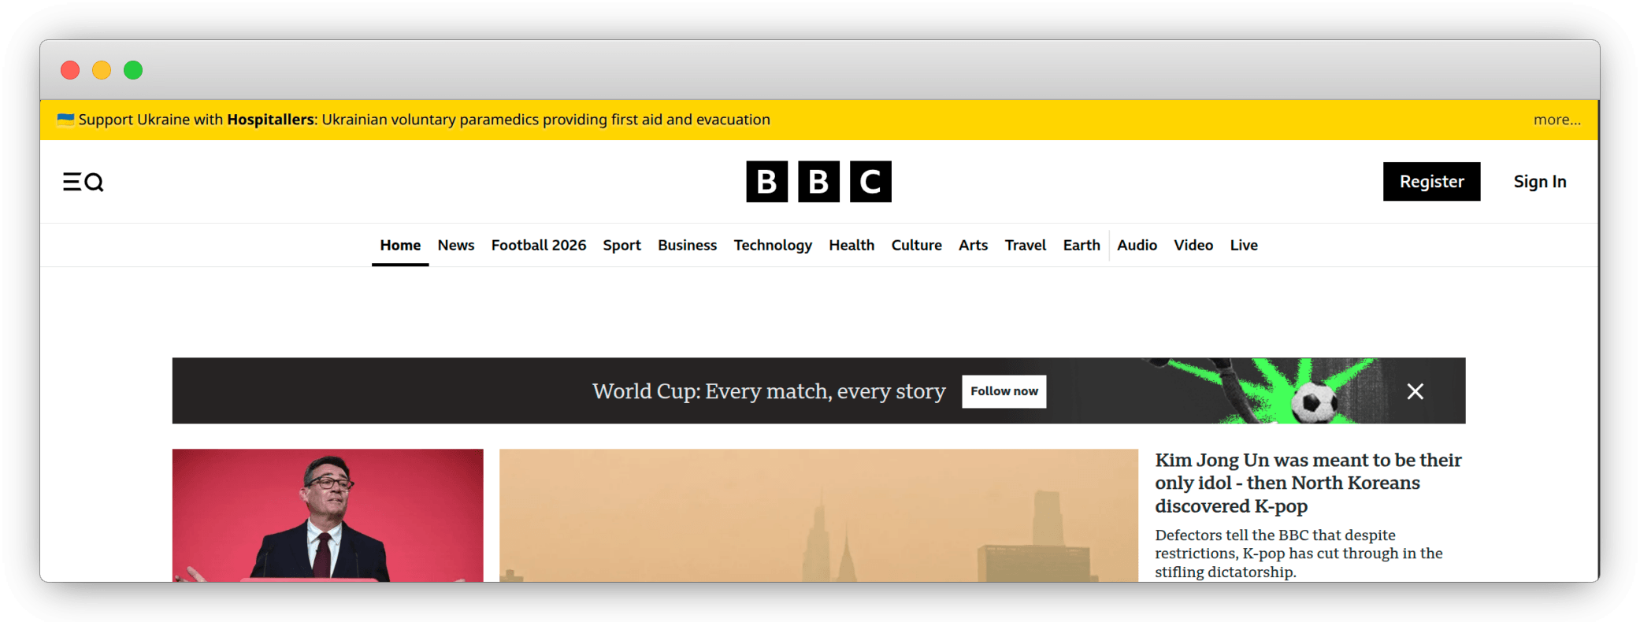Click World Cup: Every match, every story text
The image size is (1640, 622).
[x=769, y=391]
